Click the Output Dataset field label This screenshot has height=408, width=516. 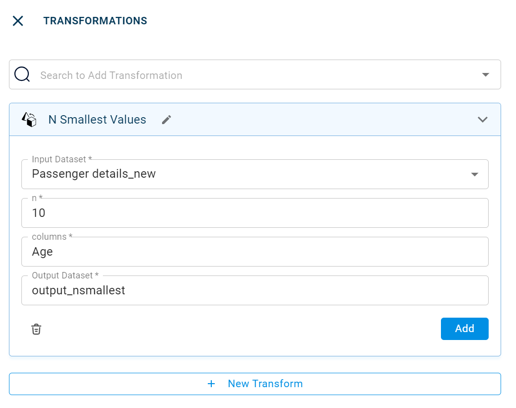(x=65, y=275)
